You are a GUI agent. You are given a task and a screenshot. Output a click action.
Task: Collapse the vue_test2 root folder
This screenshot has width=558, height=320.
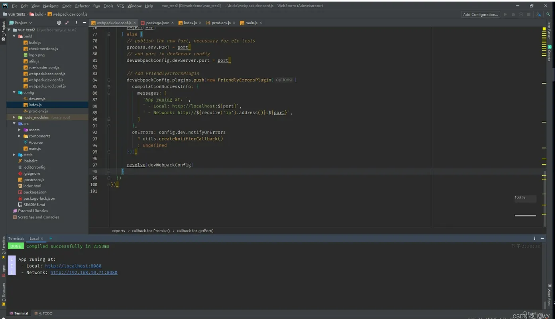[9, 30]
